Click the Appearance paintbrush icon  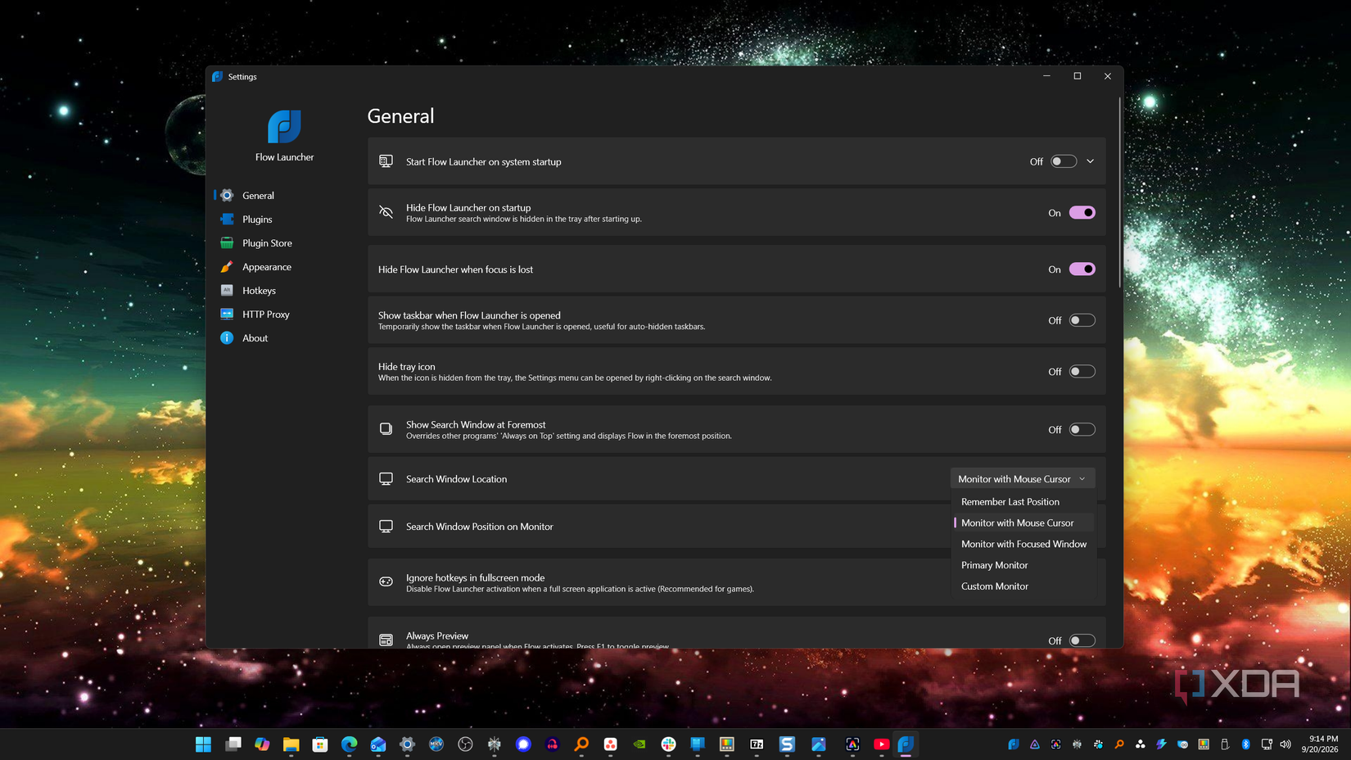(x=227, y=266)
